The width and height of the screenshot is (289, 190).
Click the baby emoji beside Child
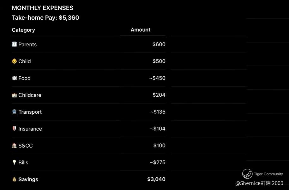click(15, 61)
